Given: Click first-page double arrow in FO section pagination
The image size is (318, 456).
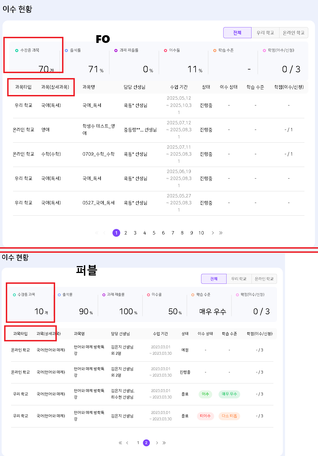Looking at the screenshot, I should [x=97, y=233].
